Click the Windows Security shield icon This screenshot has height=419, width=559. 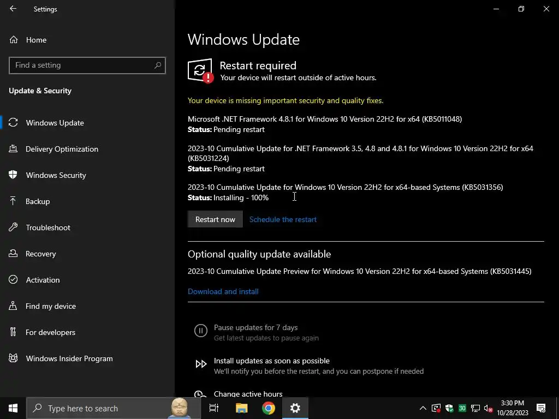(x=13, y=175)
